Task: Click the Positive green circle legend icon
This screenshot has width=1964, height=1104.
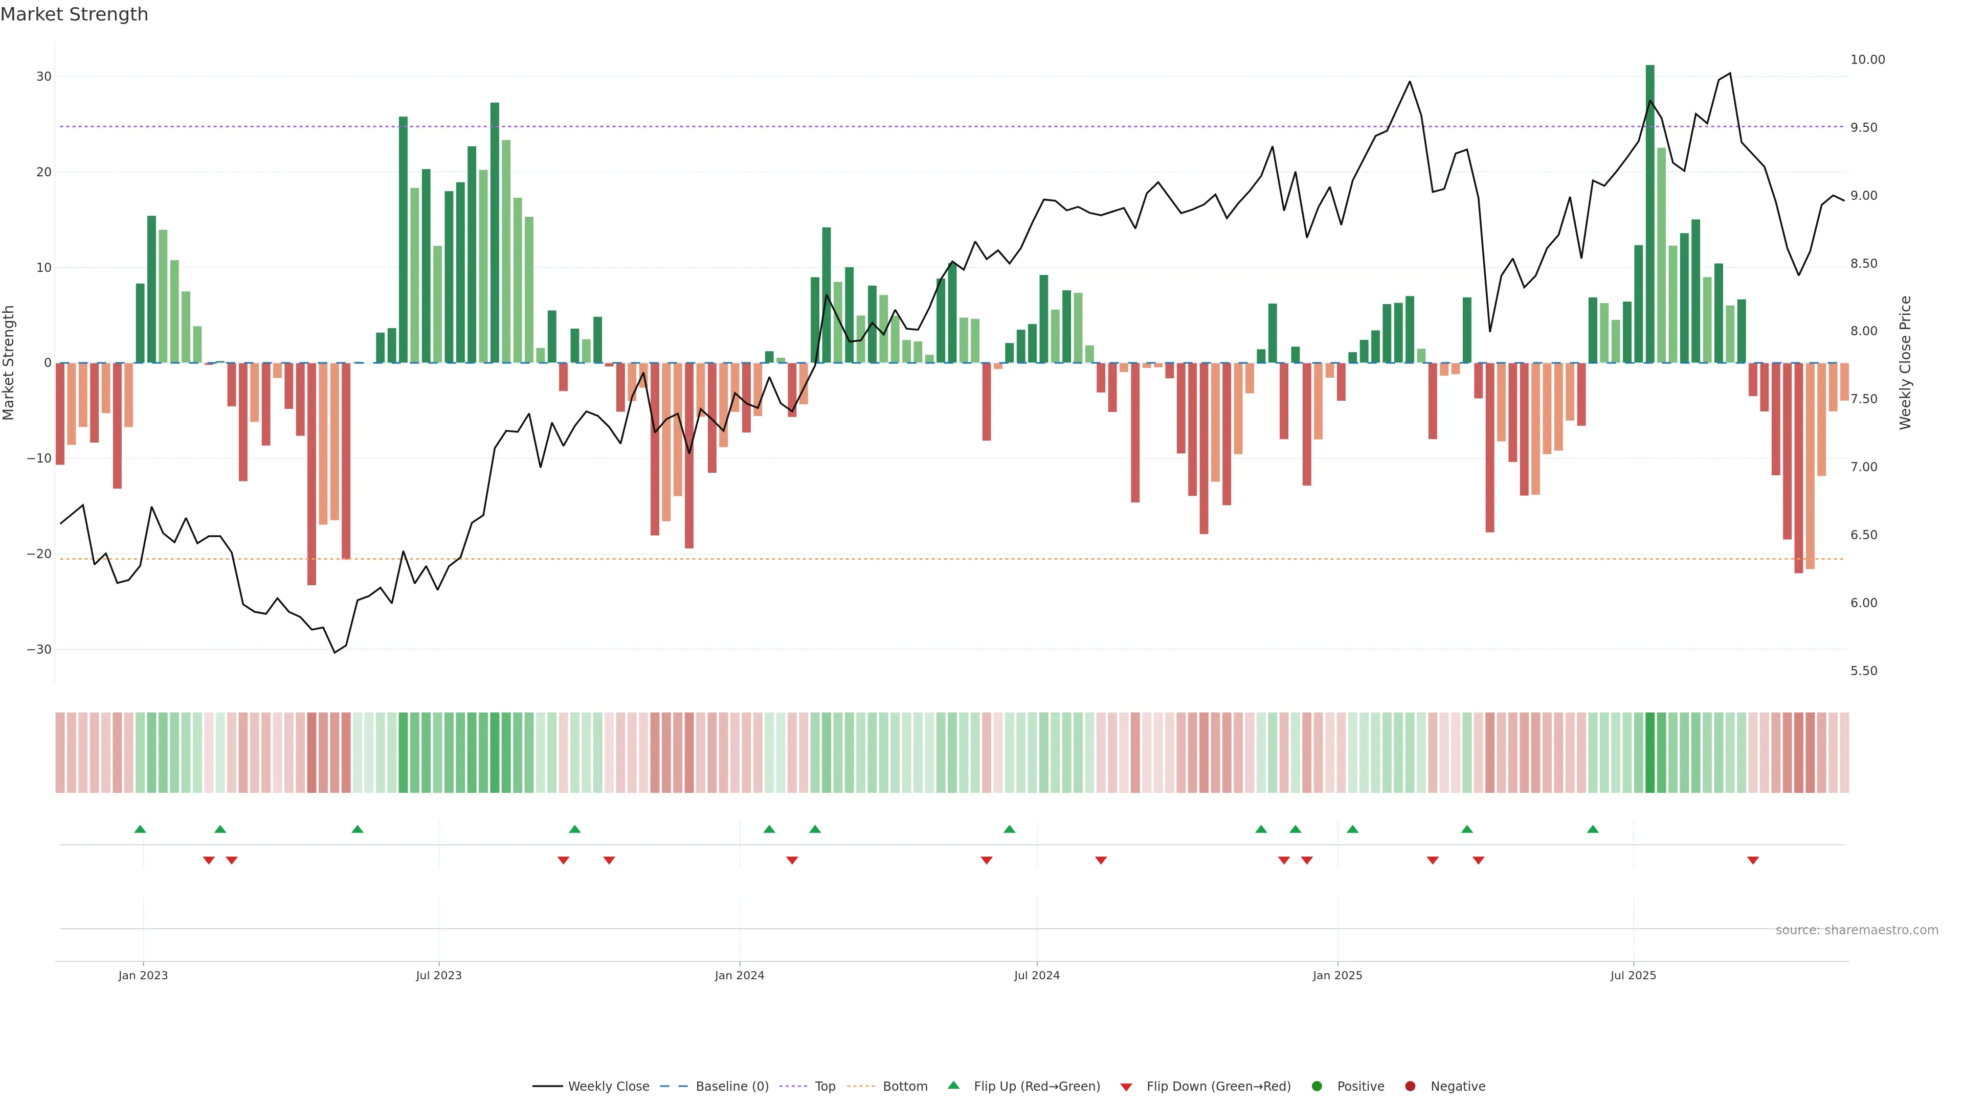Action: point(1316,1087)
